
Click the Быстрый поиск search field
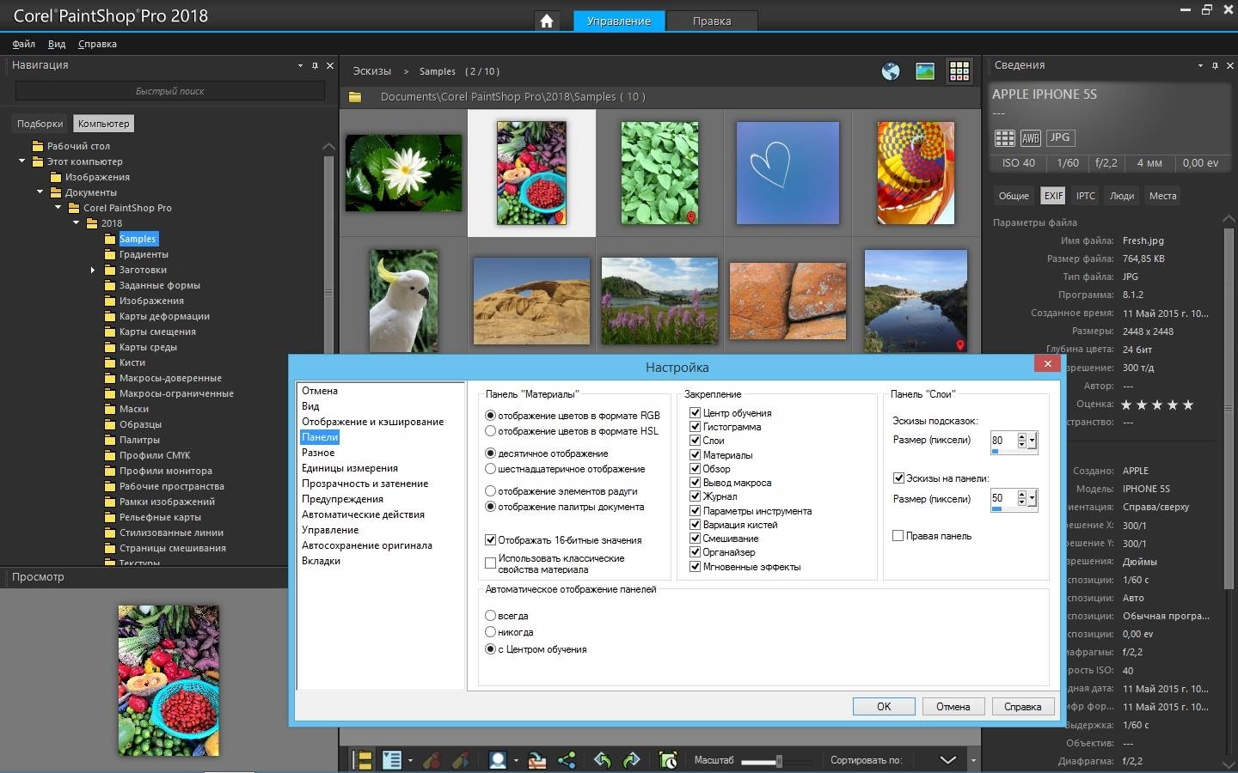click(x=170, y=91)
